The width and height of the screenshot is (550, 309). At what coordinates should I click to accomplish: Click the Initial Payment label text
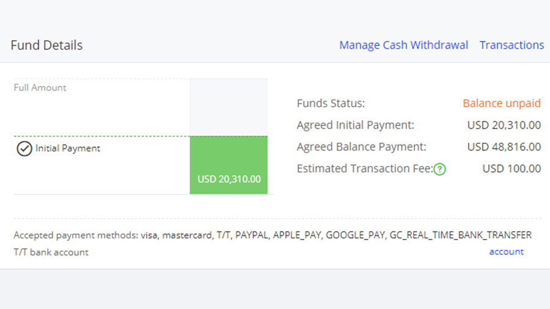(x=68, y=148)
